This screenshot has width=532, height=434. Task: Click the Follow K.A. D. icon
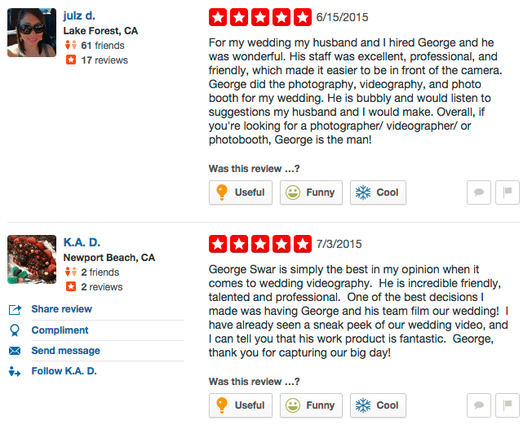click(x=15, y=372)
